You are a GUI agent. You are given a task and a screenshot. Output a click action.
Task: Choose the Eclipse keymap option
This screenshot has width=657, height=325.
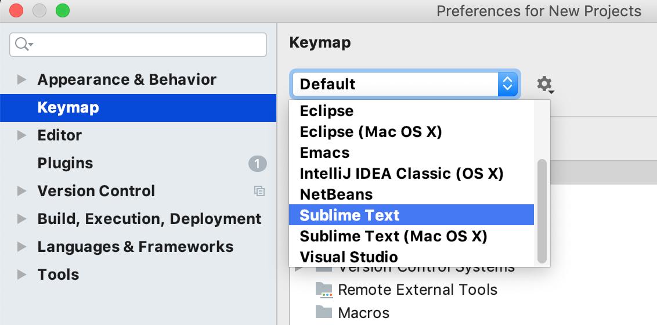point(411,111)
